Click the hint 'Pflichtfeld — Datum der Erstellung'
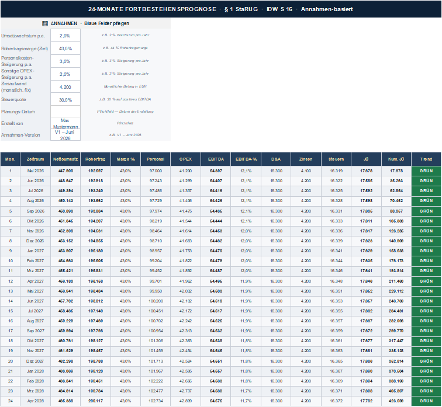This screenshot has width=442, height=407. [125, 112]
